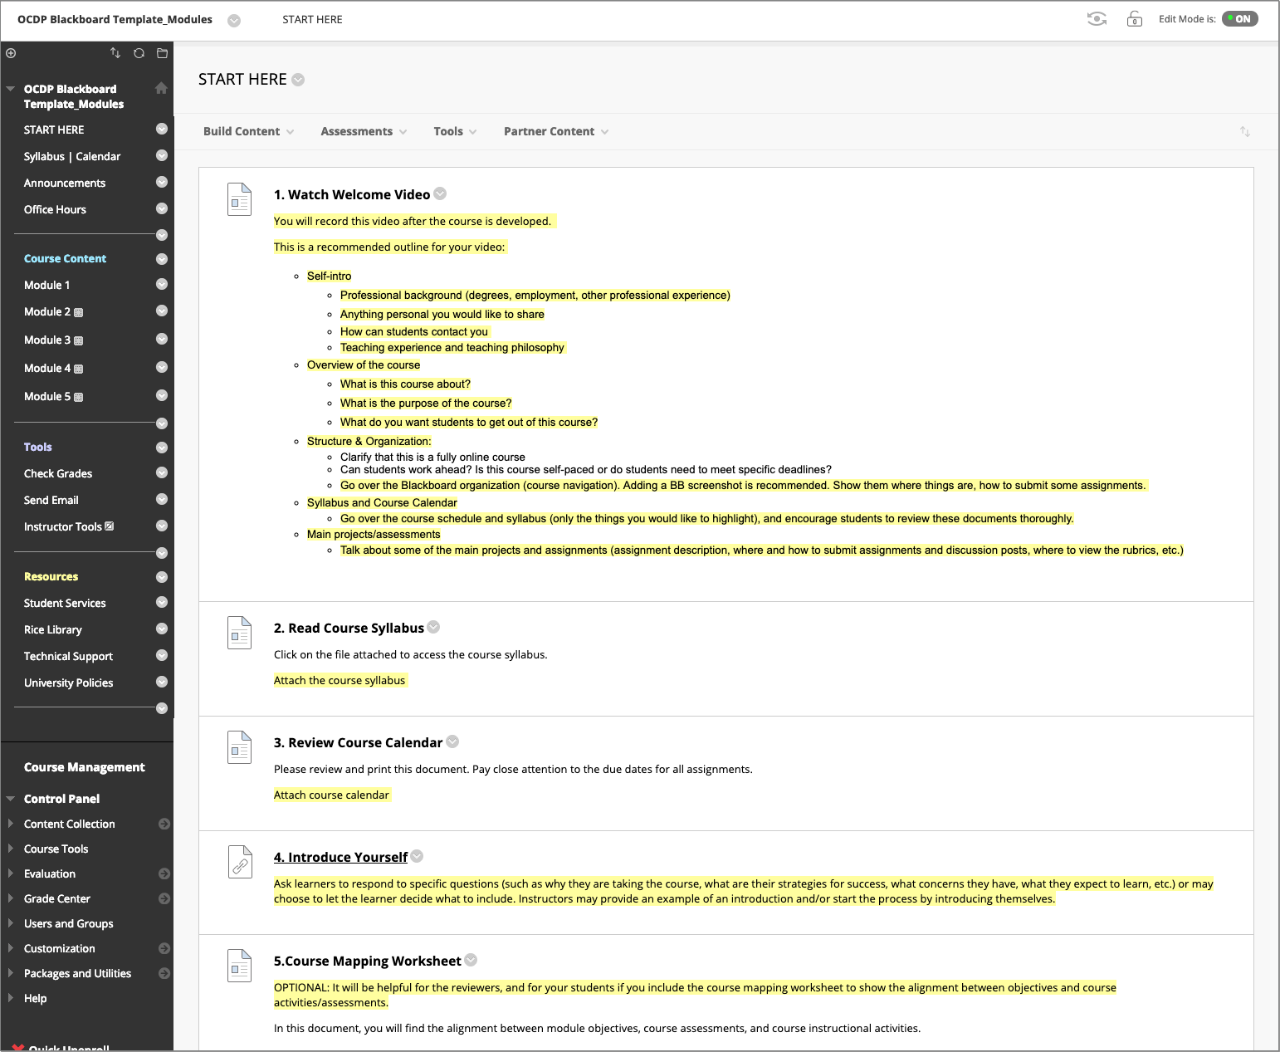Open options chevron beside course title in header
The height and width of the screenshot is (1052, 1280).
click(234, 21)
